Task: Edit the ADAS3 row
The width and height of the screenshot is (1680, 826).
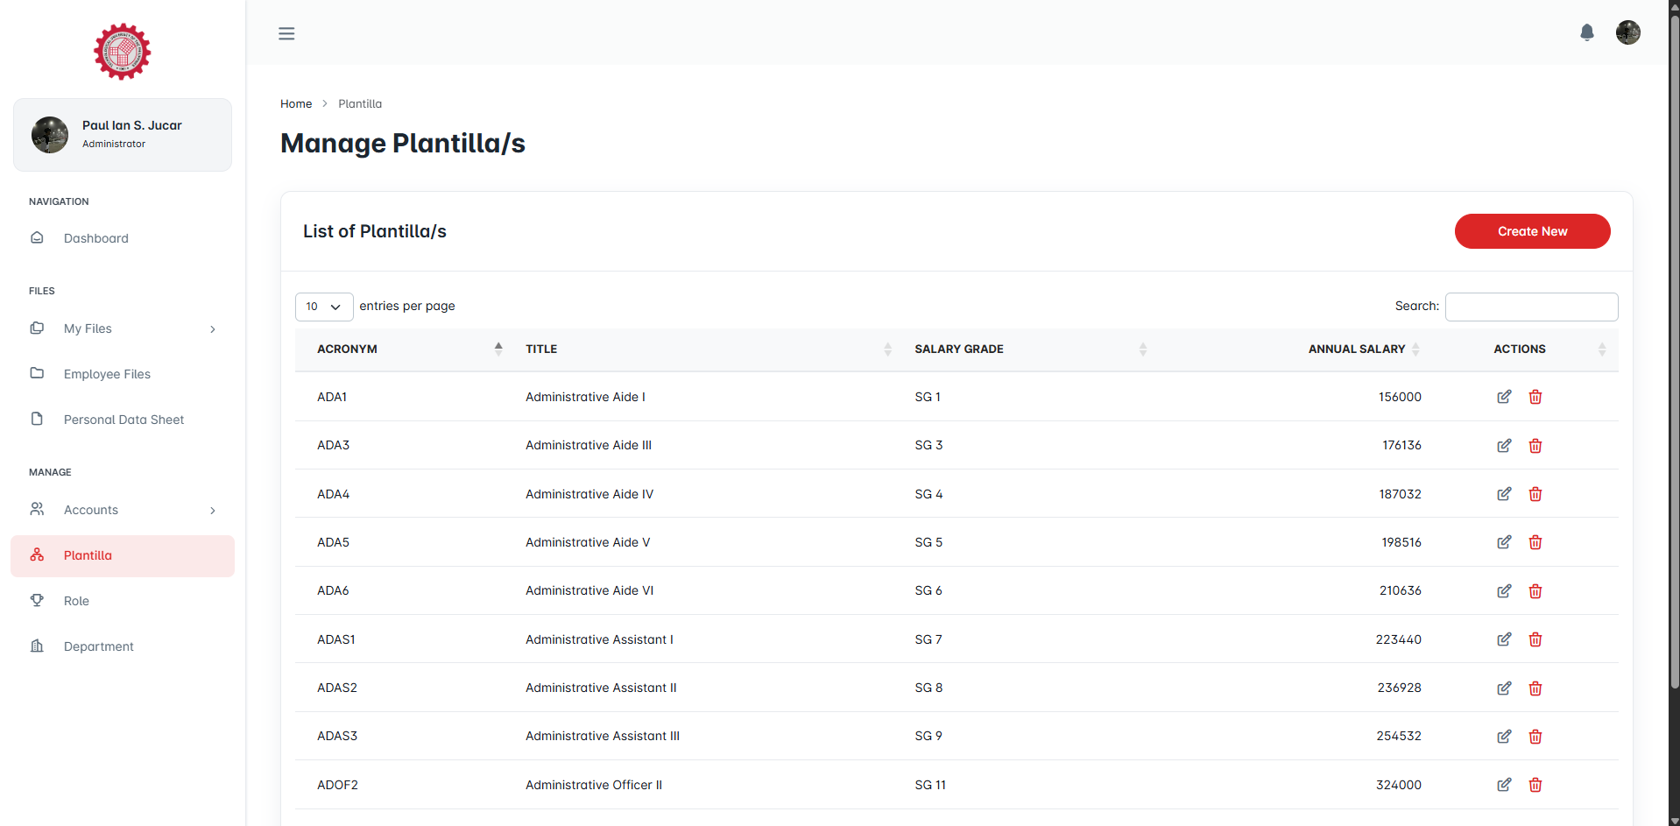Action: click(x=1504, y=737)
